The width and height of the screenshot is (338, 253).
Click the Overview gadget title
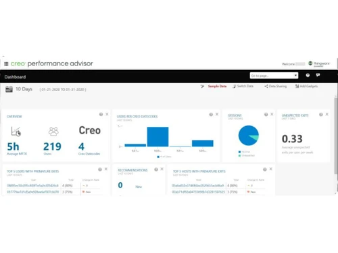pyautogui.click(x=14, y=117)
